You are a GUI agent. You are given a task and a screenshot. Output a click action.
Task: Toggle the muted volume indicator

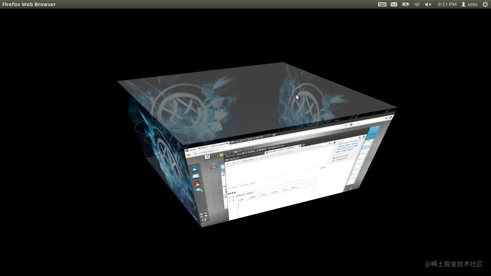point(428,4)
